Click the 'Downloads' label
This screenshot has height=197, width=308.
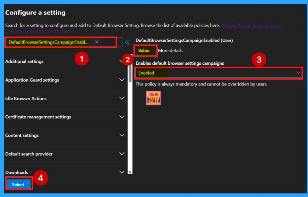point(16,172)
